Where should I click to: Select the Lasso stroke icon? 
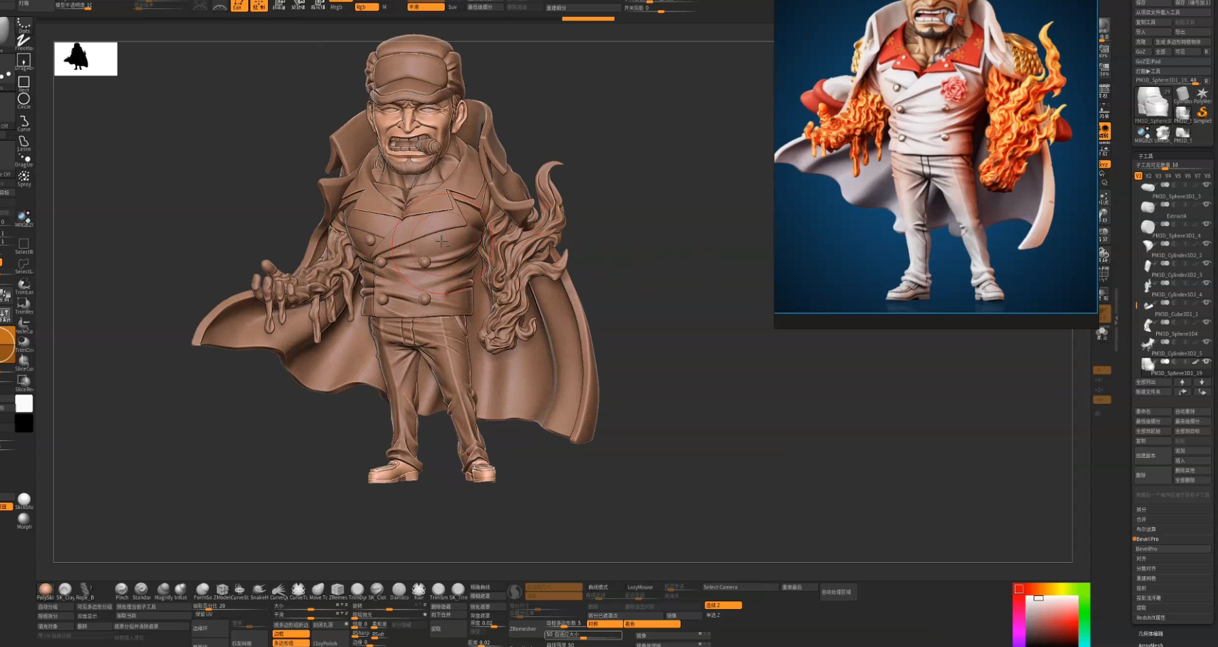pyautogui.click(x=24, y=143)
